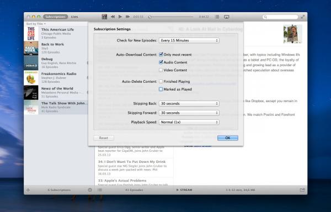Skip ahead with the fast-forward button

[127, 17]
